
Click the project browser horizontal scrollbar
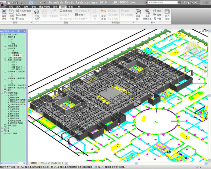pyautogui.click(x=13, y=163)
